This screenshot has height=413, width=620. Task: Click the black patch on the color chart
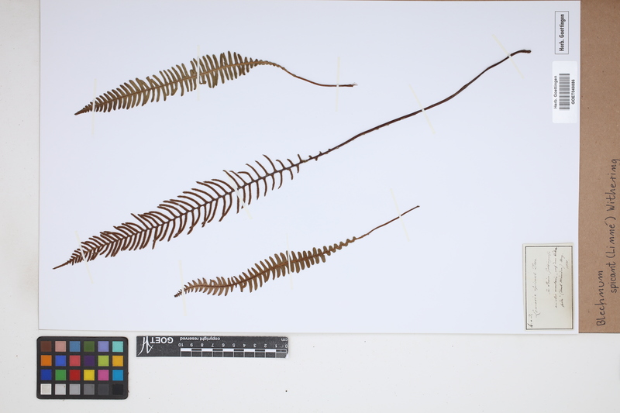pyautogui.click(x=117, y=389)
